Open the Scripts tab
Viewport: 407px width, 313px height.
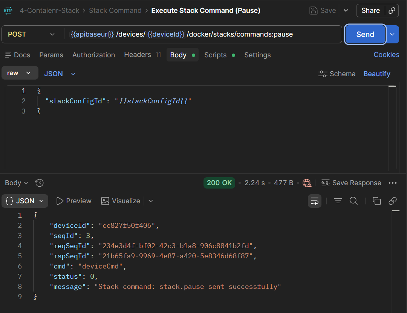(220, 55)
